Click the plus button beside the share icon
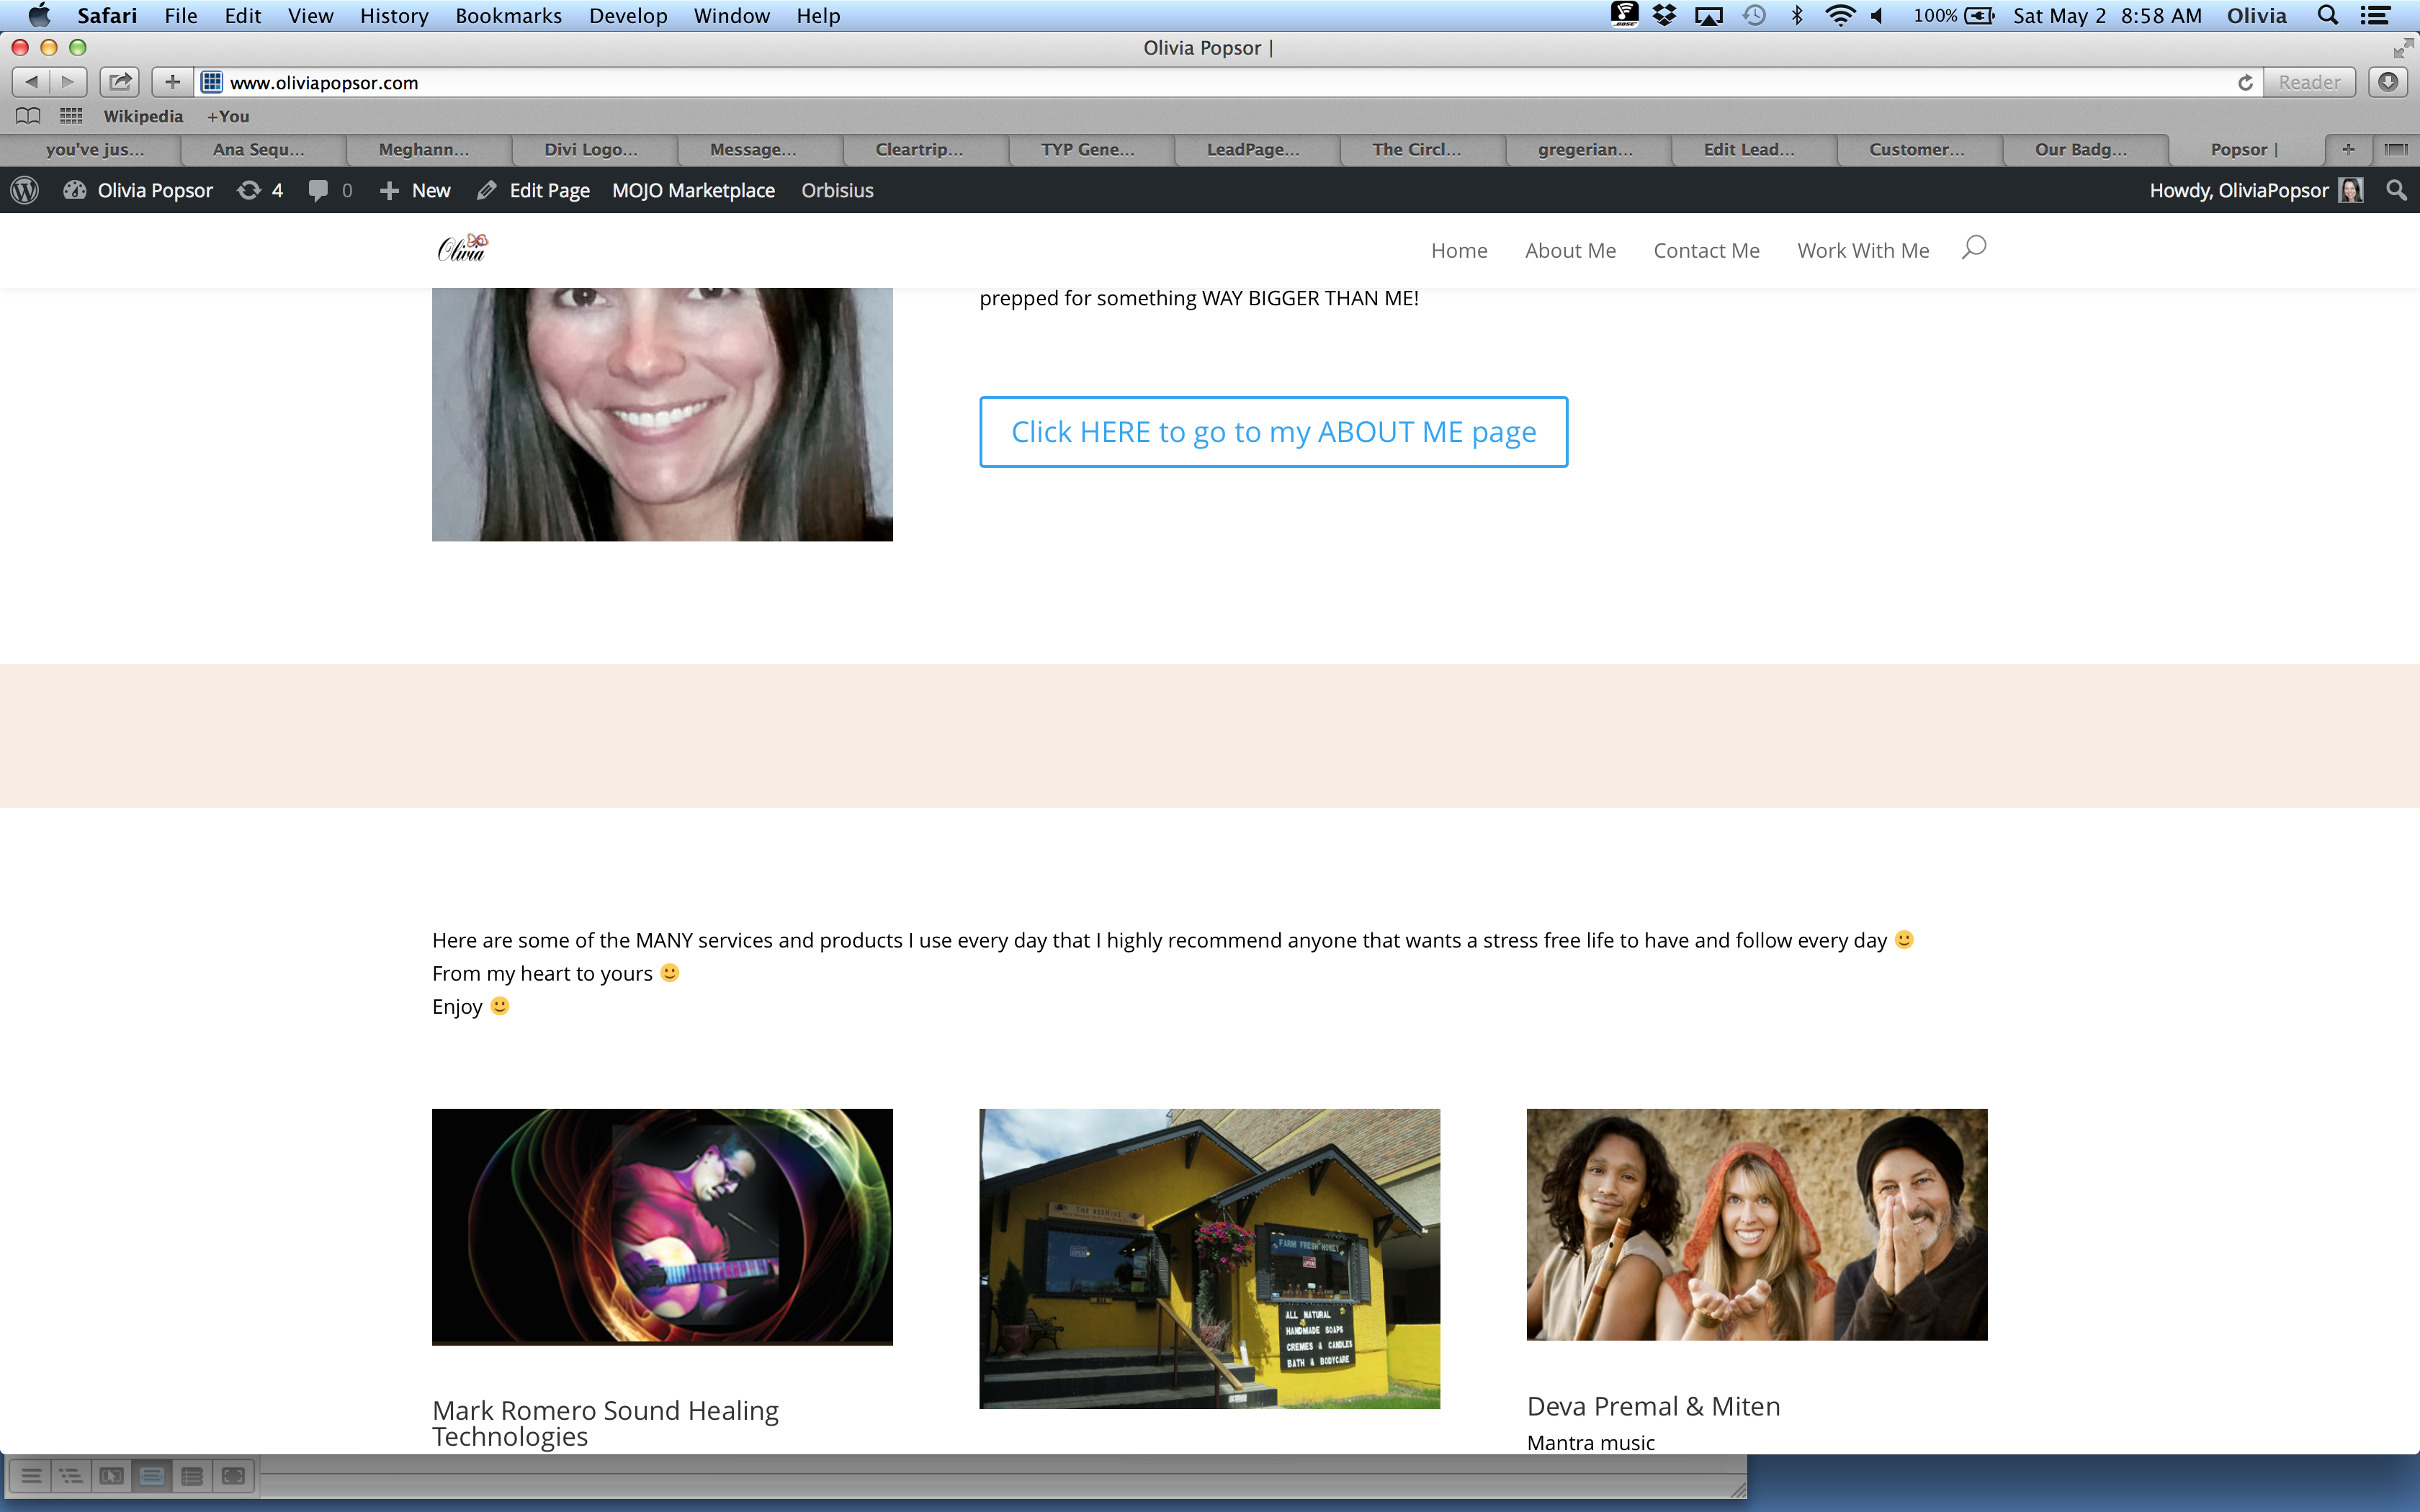 (x=172, y=82)
